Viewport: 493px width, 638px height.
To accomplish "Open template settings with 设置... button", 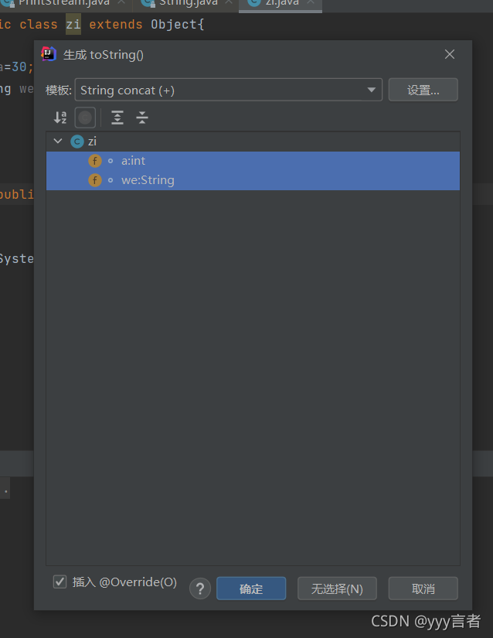I will click(x=423, y=90).
